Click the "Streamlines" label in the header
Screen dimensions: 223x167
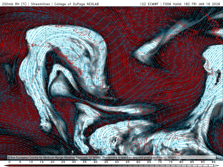[x=40, y=4]
